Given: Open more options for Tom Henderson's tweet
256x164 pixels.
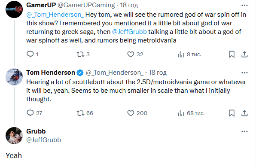Looking at the screenshot, I should pyautogui.click(x=244, y=73).
